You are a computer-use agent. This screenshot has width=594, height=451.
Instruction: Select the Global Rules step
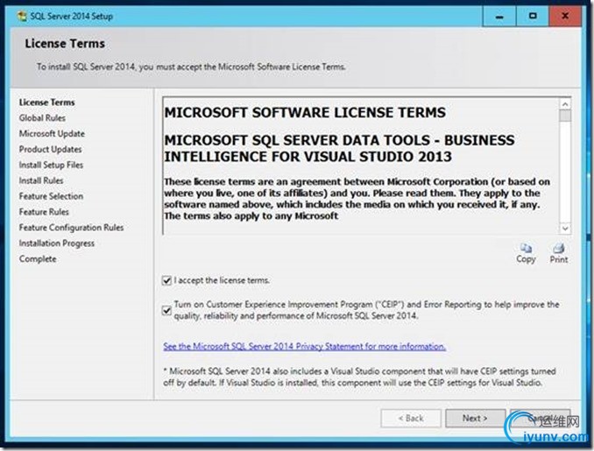click(42, 118)
